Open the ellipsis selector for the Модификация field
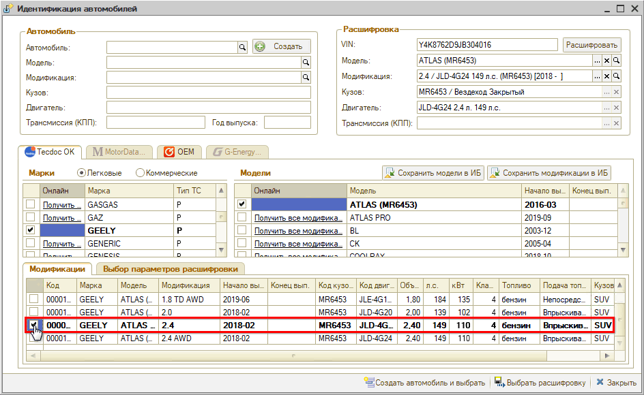 pos(597,76)
